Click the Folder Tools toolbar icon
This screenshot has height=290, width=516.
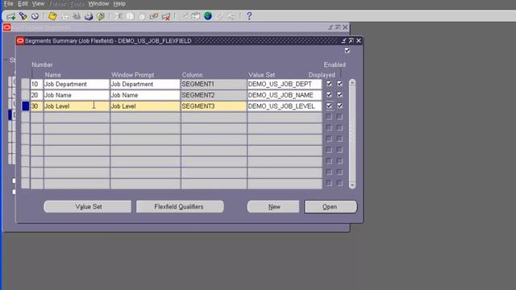231,16
